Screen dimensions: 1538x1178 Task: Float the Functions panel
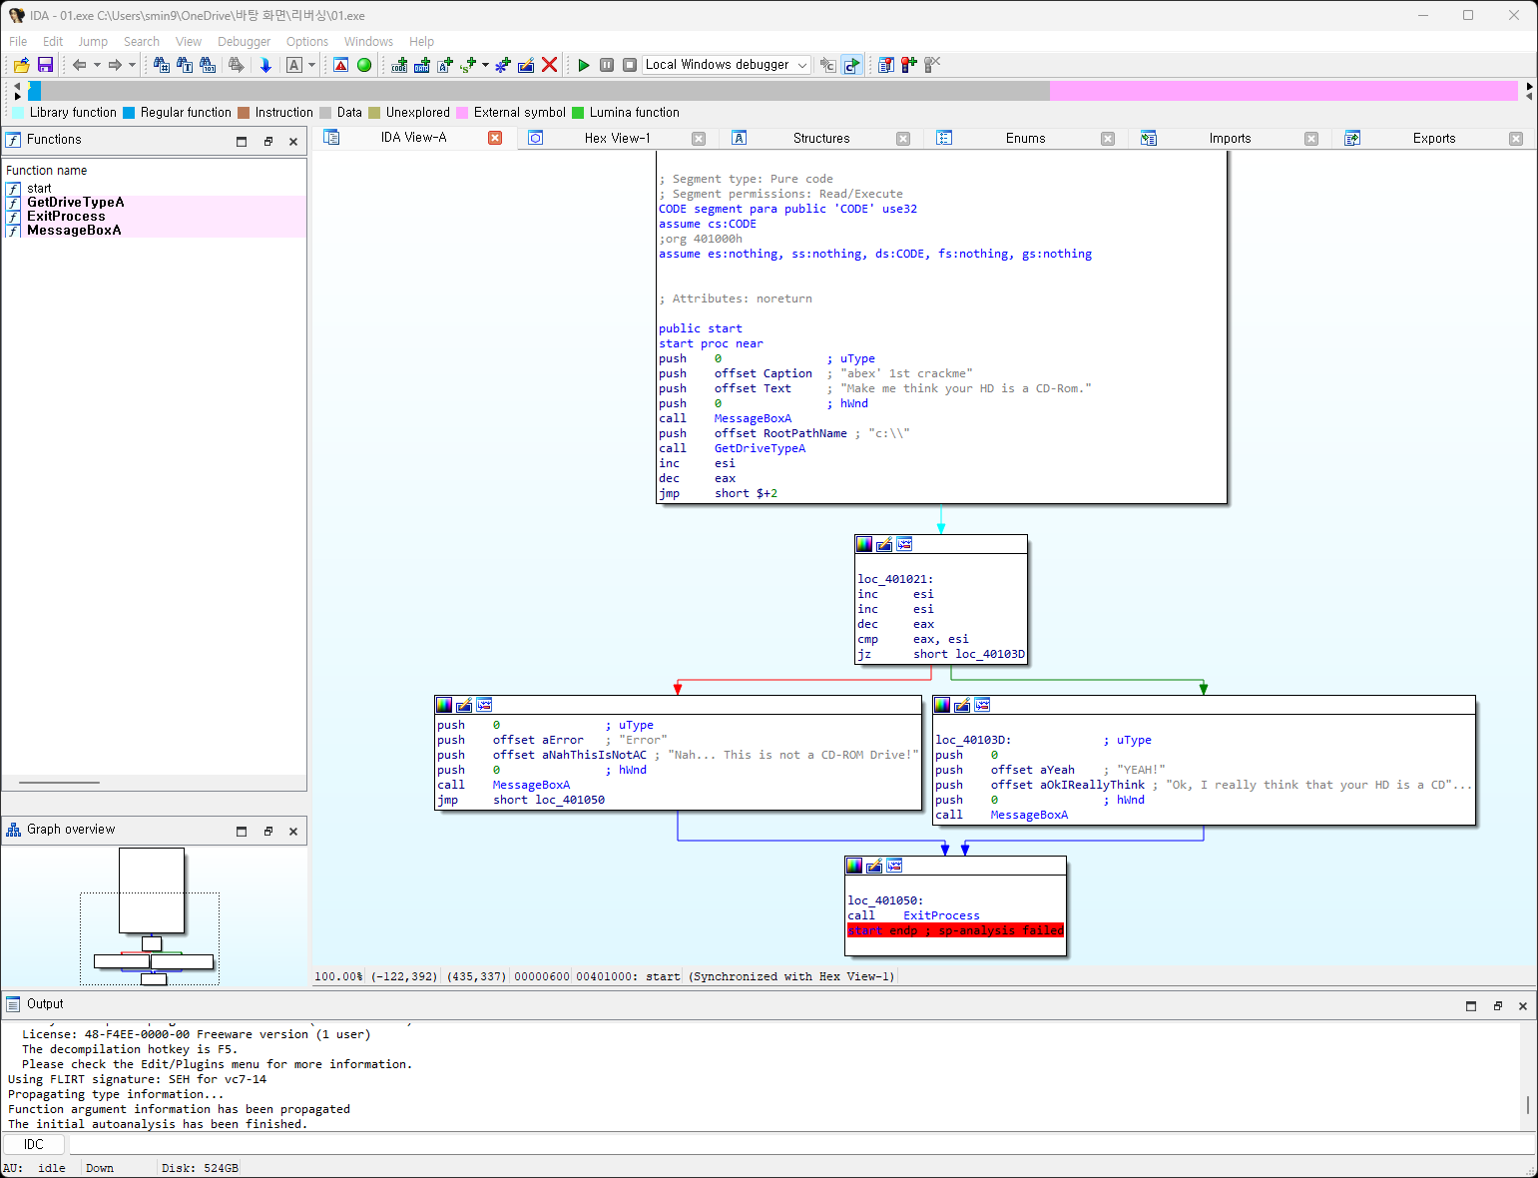click(268, 142)
